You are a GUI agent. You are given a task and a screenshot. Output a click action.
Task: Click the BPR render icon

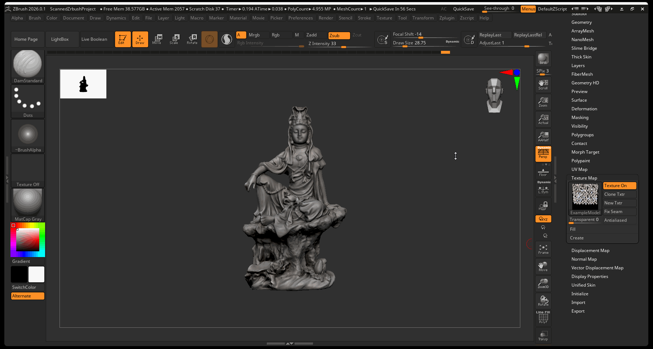point(543,59)
